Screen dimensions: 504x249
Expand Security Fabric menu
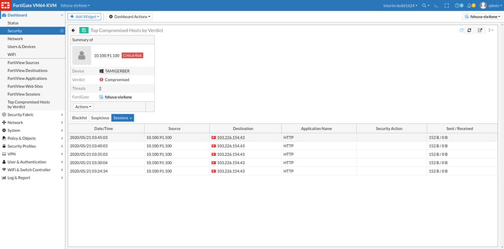(32, 115)
